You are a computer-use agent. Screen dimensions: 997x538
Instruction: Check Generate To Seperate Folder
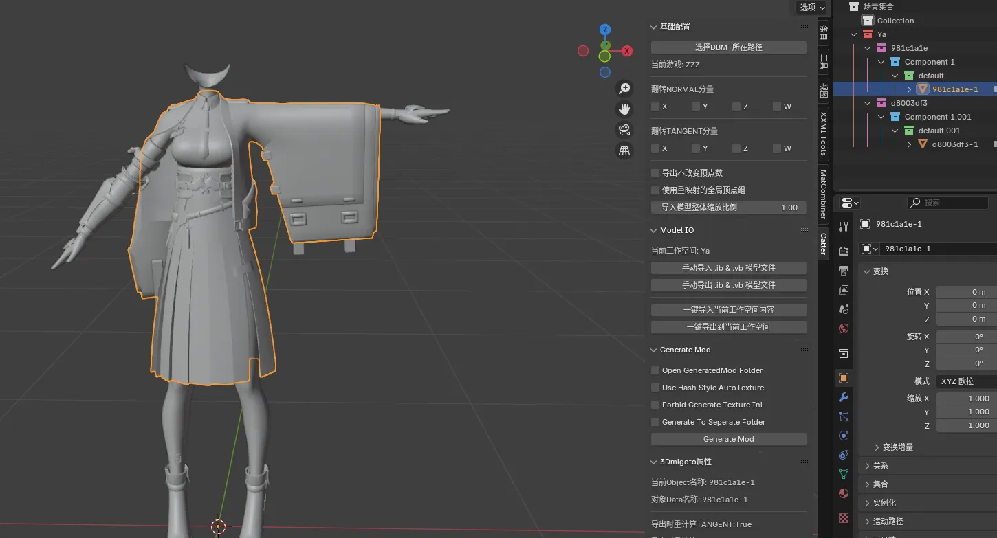(x=655, y=422)
